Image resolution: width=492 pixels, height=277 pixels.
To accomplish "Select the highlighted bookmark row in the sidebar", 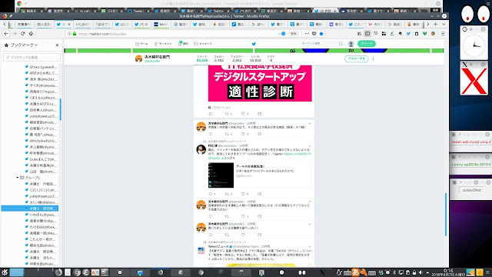I will tap(30, 209).
